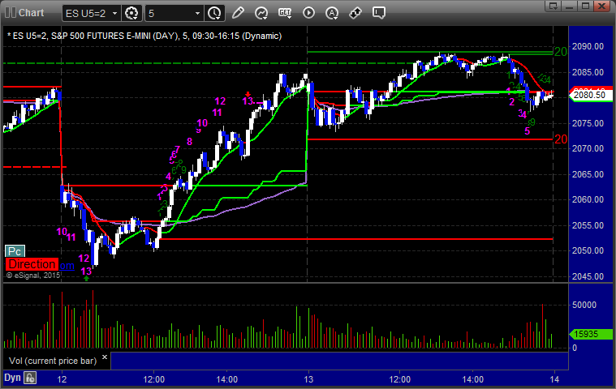Click the Chart window grip icon
The width and height of the screenshot is (616, 389).
click(11, 12)
